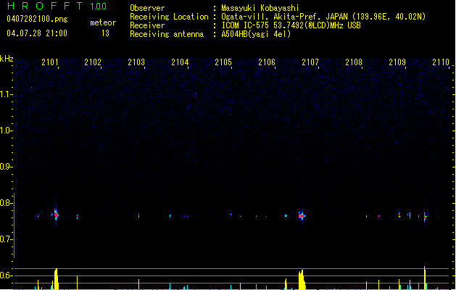456x290 pixels.
Task: Click the meteor count label
Action: pos(103,22)
